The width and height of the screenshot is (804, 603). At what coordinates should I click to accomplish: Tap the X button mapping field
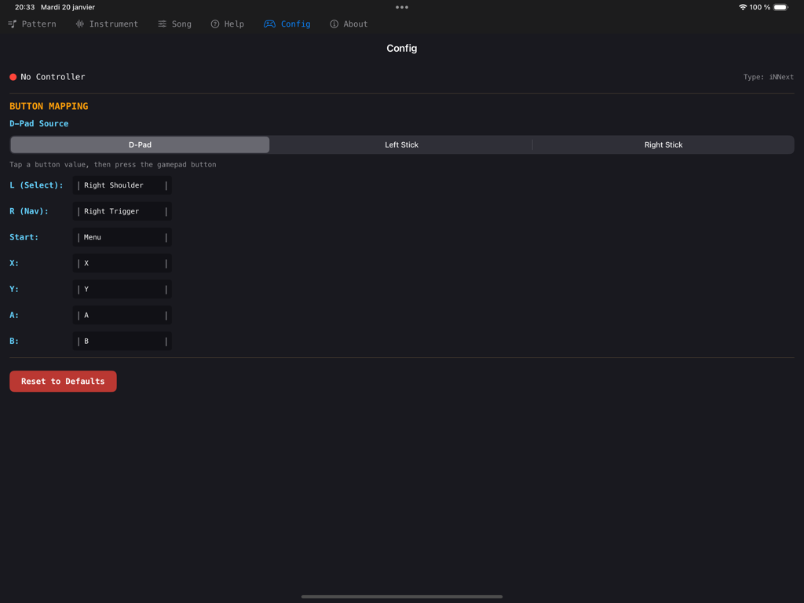point(122,263)
